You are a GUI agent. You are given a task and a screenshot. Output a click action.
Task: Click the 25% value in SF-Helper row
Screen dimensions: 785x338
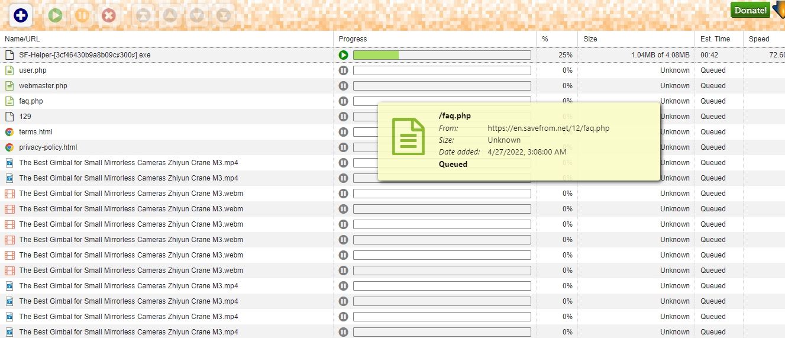click(566, 55)
